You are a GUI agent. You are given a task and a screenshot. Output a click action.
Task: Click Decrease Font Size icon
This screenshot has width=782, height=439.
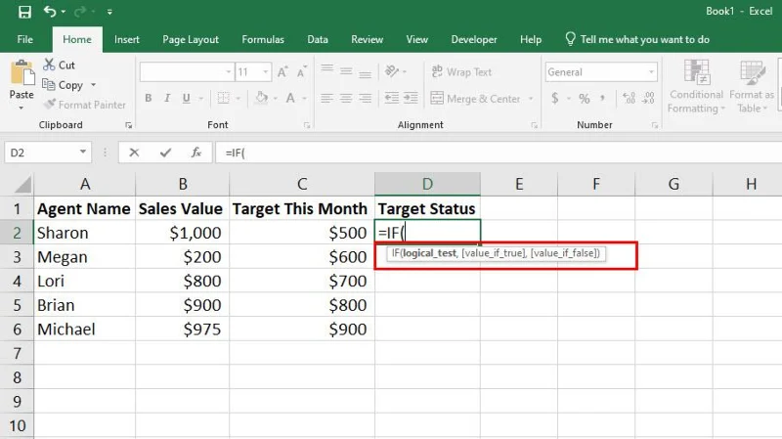click(x=301, y=72)
